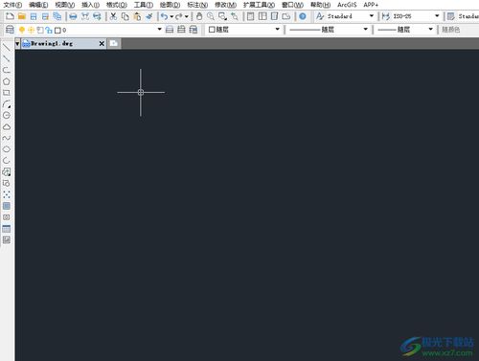Viewport: 479px width, 361px height.
Task: Open the Insert menu
Action: tap(90, 5)
